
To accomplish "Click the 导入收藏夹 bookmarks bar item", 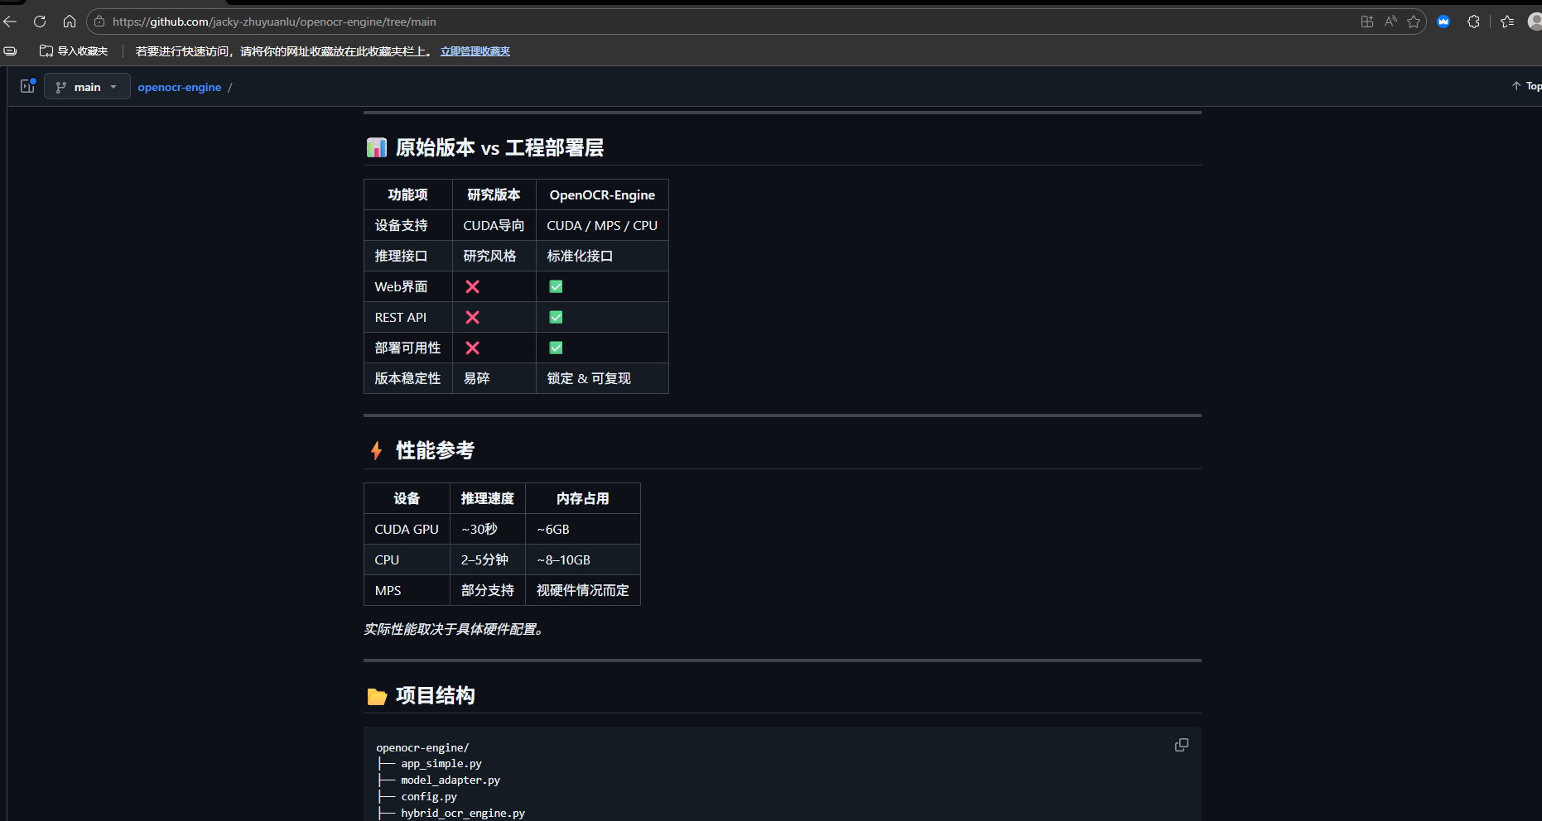I will 74,51.
